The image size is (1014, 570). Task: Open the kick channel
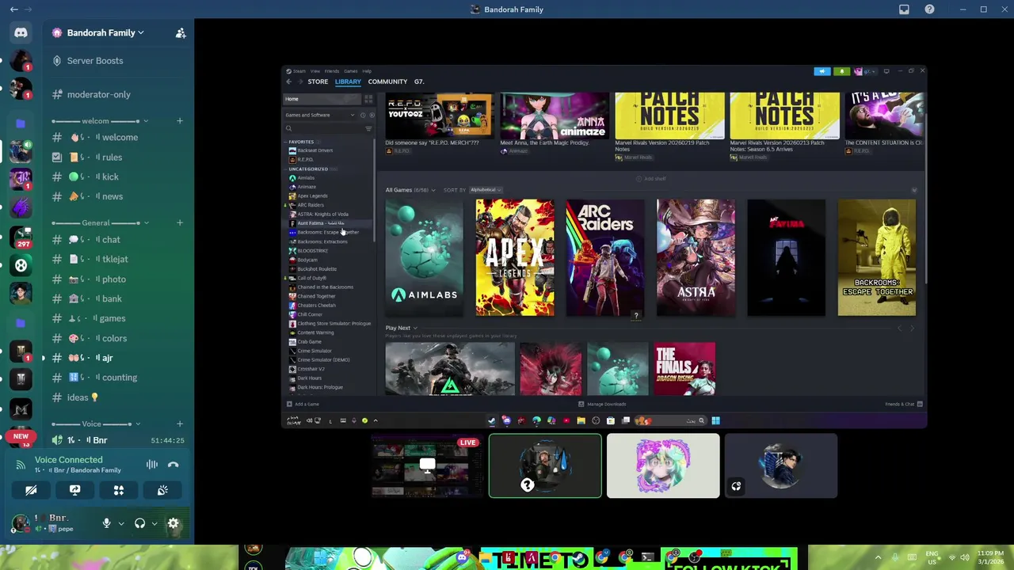coord(117,177)
